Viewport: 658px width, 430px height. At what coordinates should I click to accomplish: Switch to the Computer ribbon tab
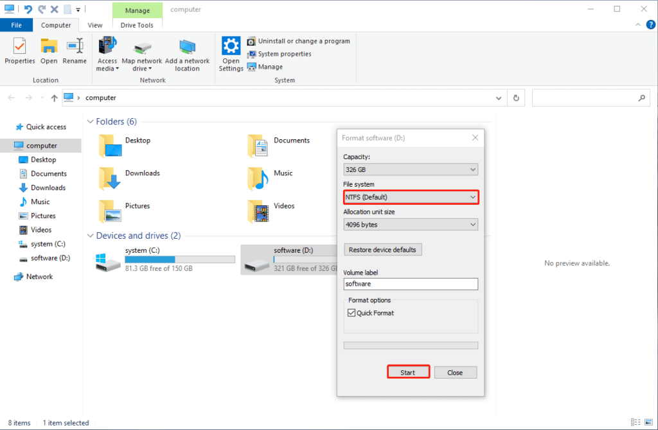56,25
